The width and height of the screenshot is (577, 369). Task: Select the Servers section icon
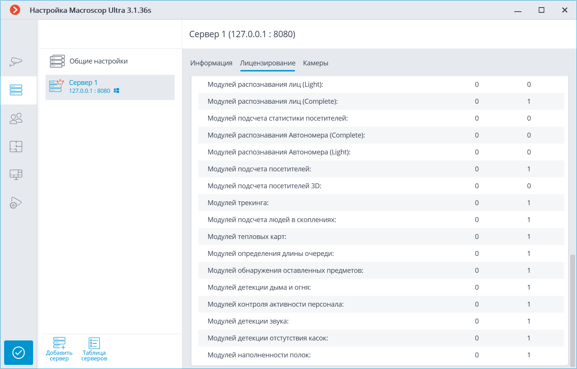coord(16,90)
